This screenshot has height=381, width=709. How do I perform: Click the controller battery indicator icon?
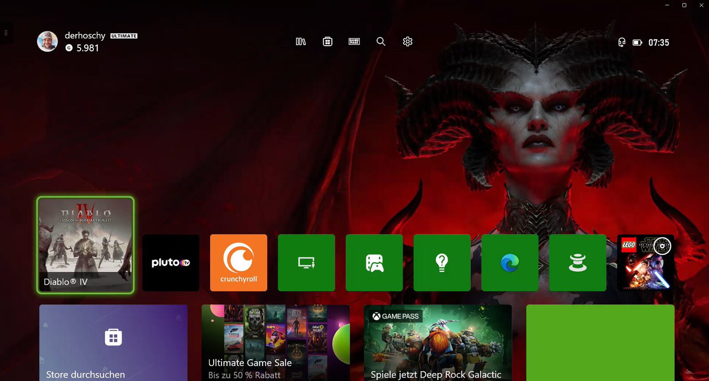coord(637,42)
